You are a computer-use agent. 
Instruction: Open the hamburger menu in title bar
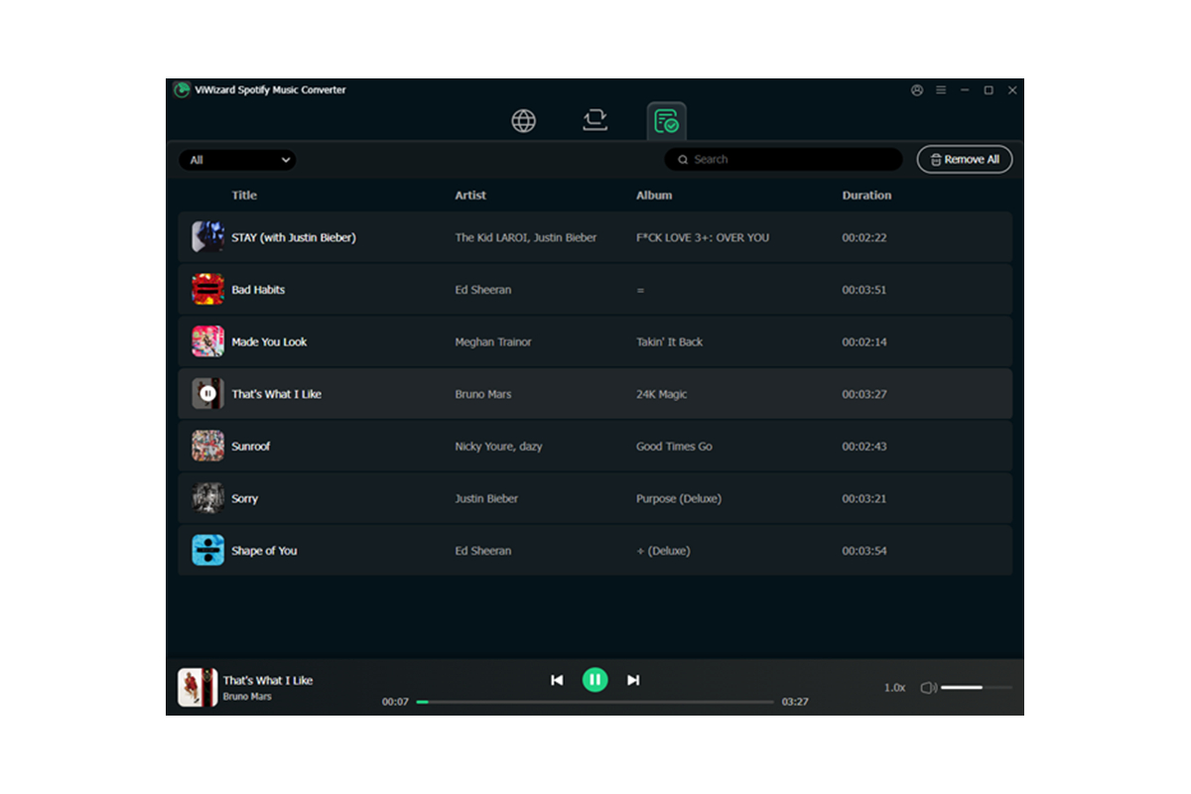pyautogui.click(x=941, y=90)
